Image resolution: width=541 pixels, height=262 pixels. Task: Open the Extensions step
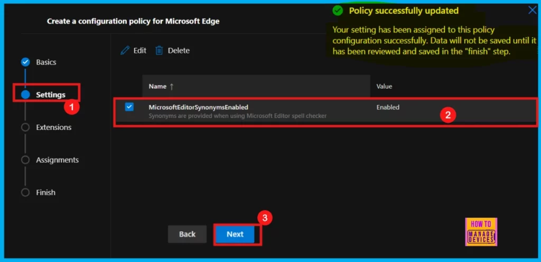(54, 127)
